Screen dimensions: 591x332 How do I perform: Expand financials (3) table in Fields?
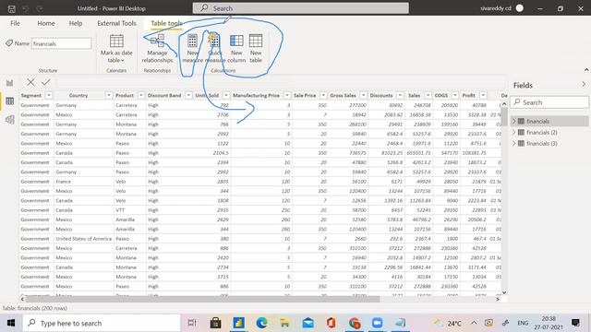click(x=513, y=144)
